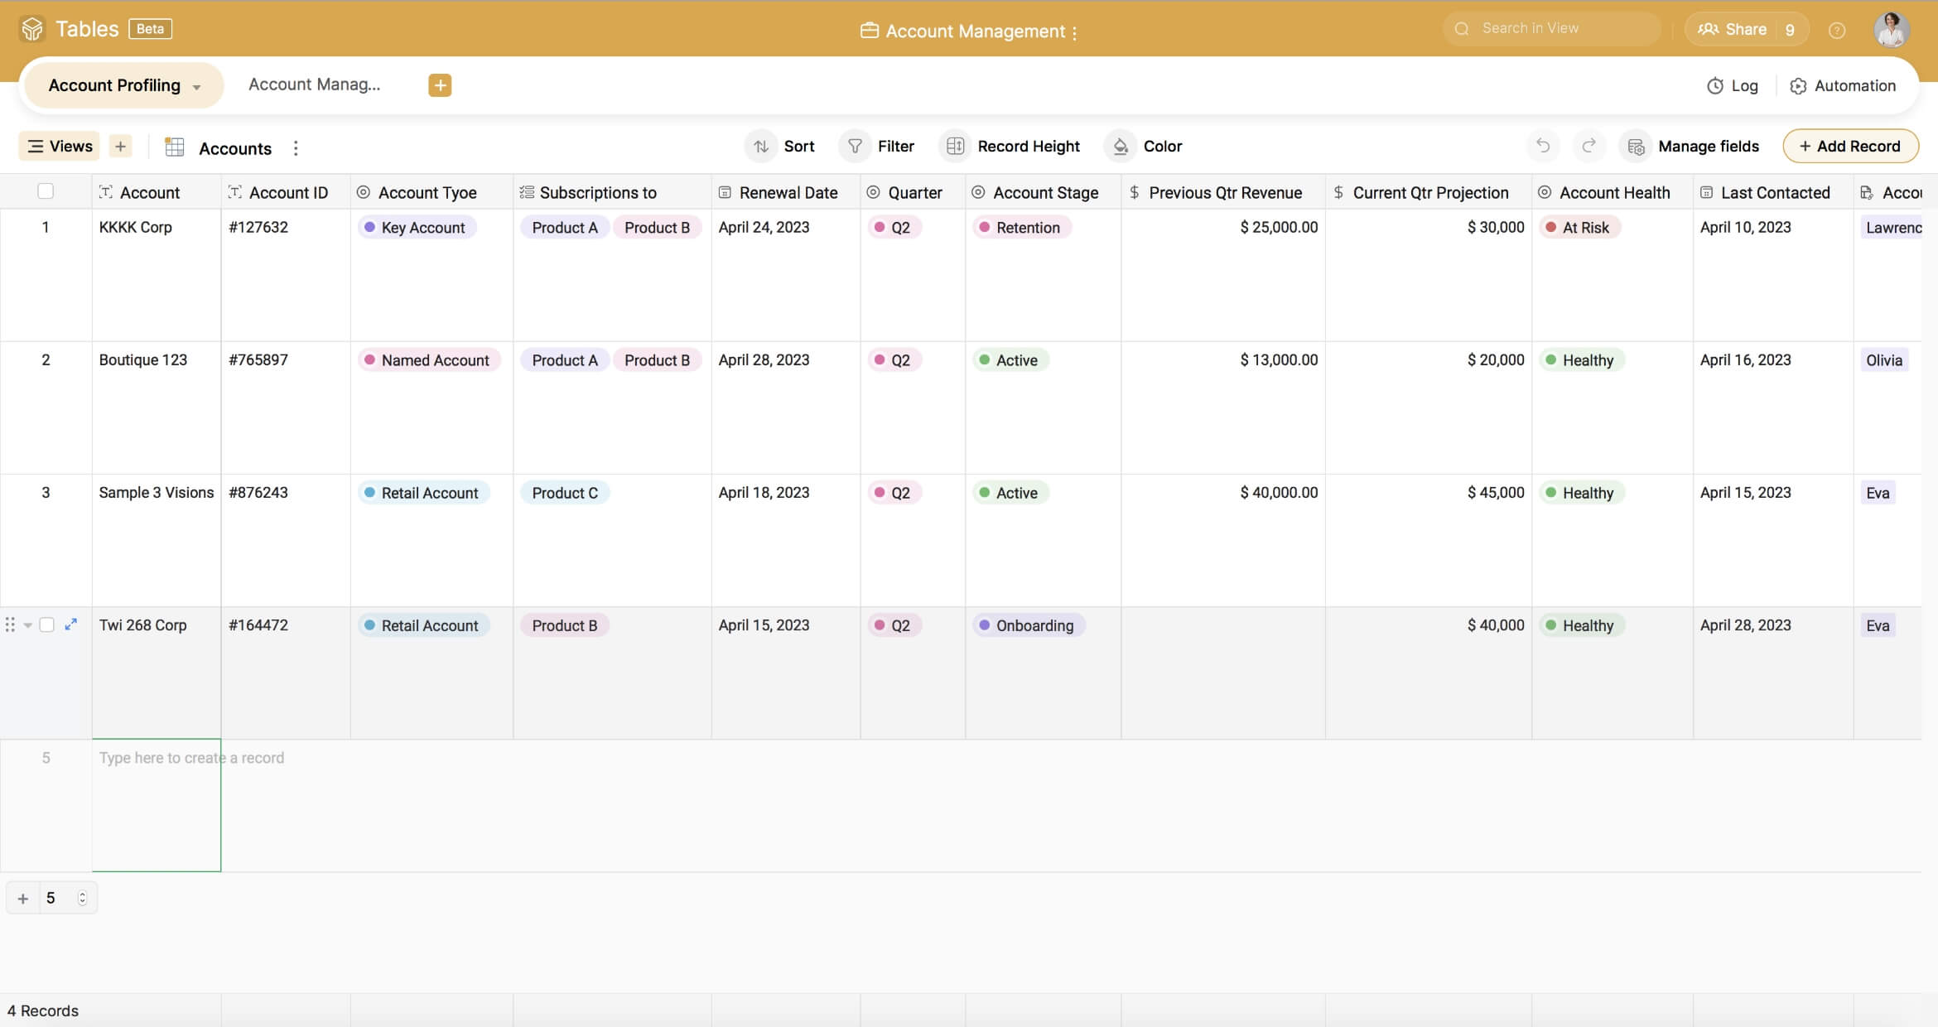The height and width of the screenshot is (1027, 1938).
Task: Add a new view with plus icon
Action: 121,147
